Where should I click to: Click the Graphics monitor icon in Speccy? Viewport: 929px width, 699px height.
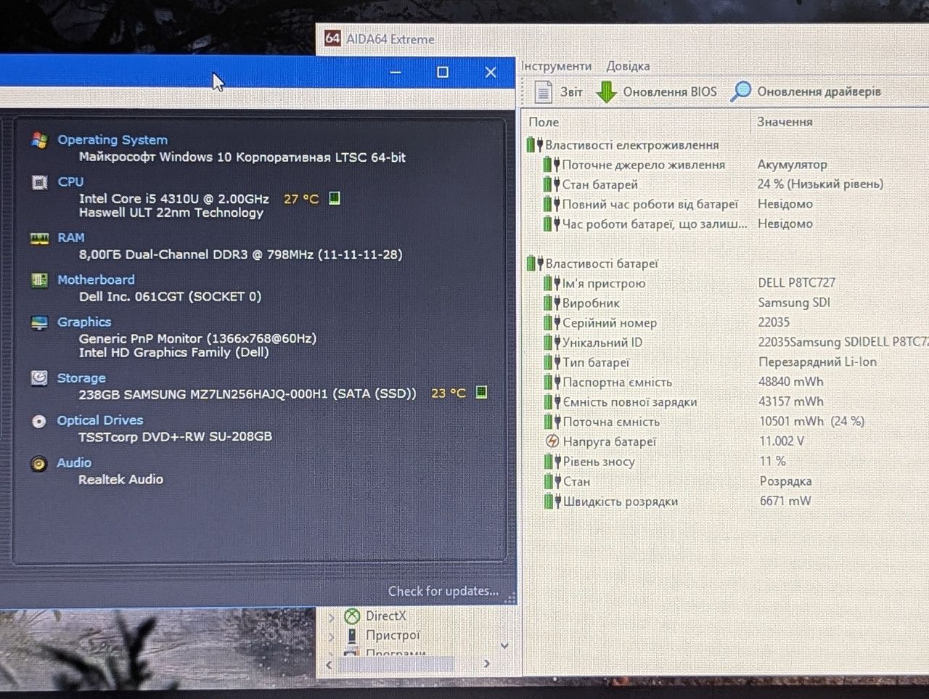[x=39, y=322]
